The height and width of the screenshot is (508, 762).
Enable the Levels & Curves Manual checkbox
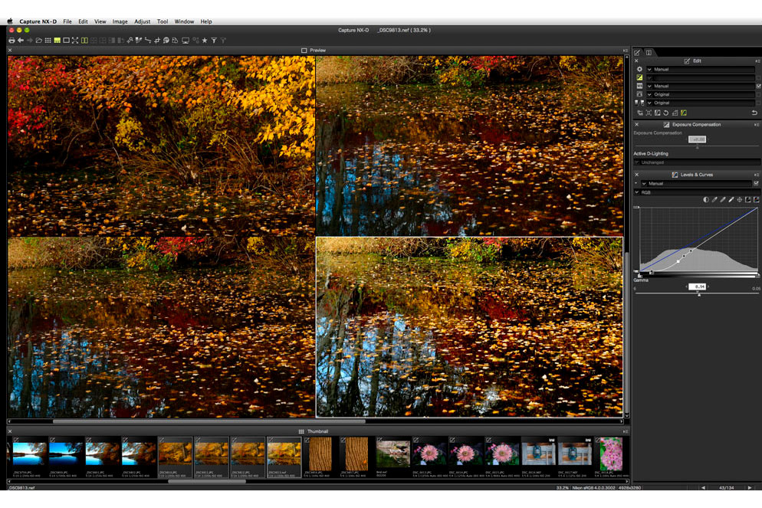click(757, 183)
